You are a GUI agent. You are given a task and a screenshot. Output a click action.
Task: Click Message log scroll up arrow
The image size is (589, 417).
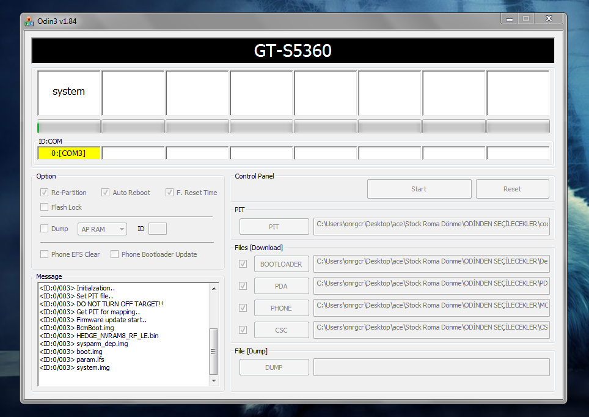pyautogui.click(x=214, y=289)
